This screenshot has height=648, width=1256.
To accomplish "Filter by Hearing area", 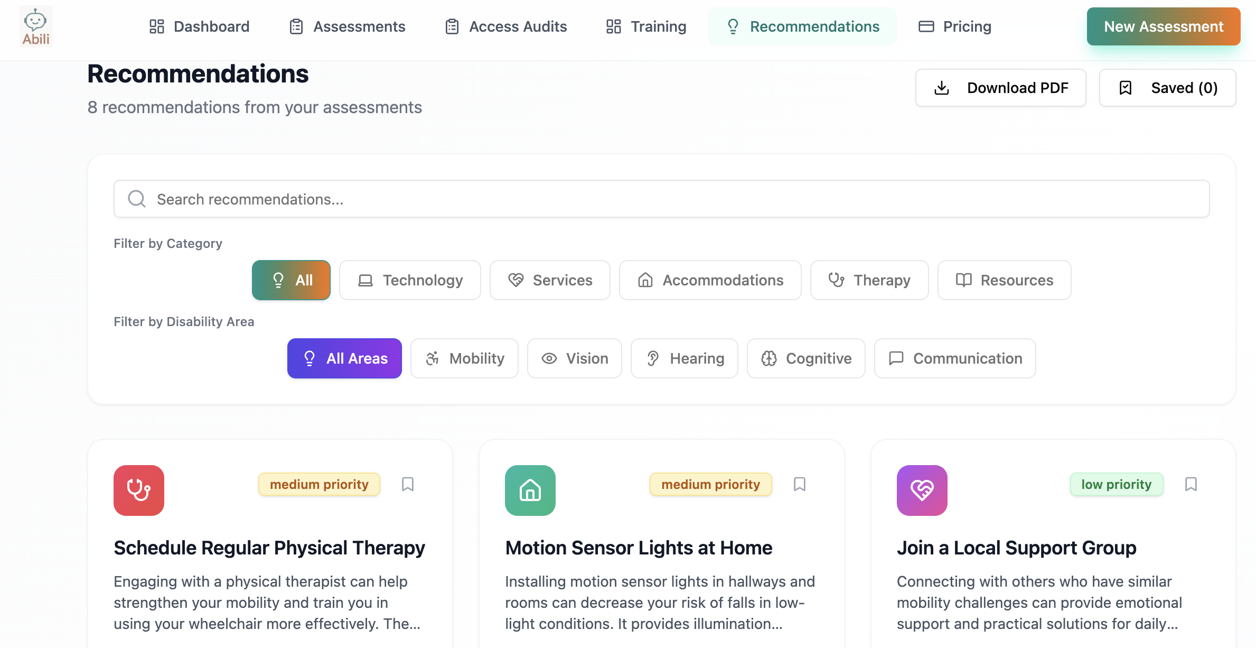I will click(x=685, y=358).
